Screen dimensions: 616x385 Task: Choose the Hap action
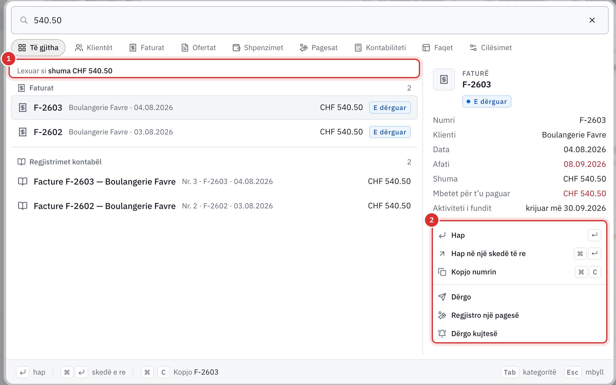tap(519, 235)
